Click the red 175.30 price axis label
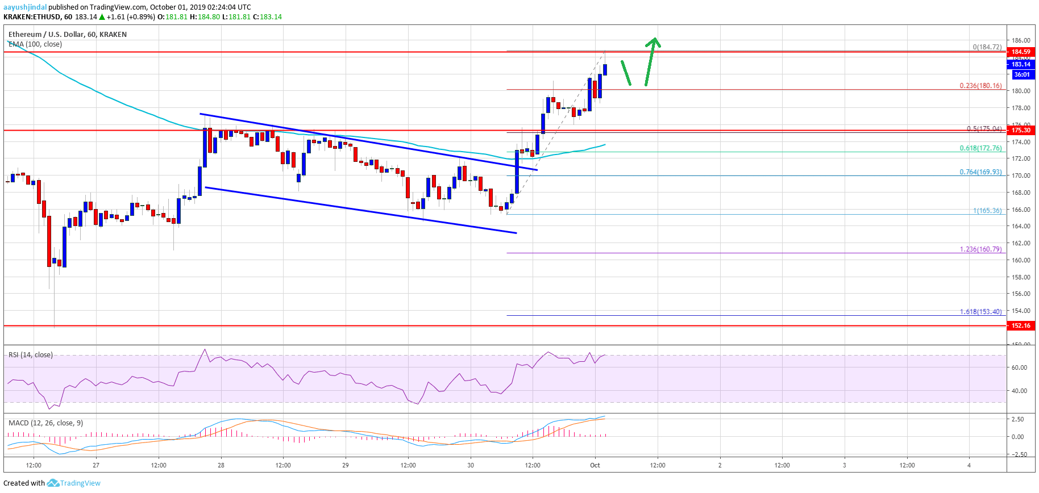This screenshot has width=1039, height=493. pyautogui.click(x=1020, y=130)
